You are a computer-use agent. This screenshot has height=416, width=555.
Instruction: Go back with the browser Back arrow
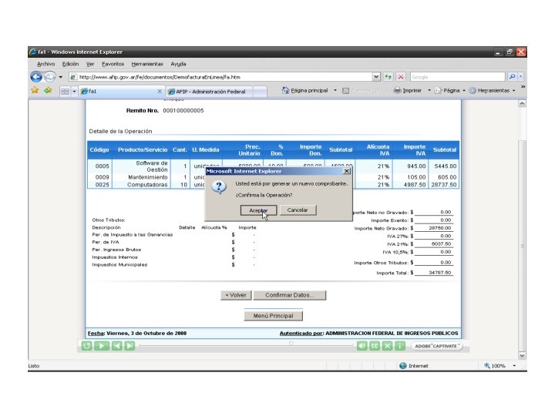pyautogui.click(x=36, y=77)
